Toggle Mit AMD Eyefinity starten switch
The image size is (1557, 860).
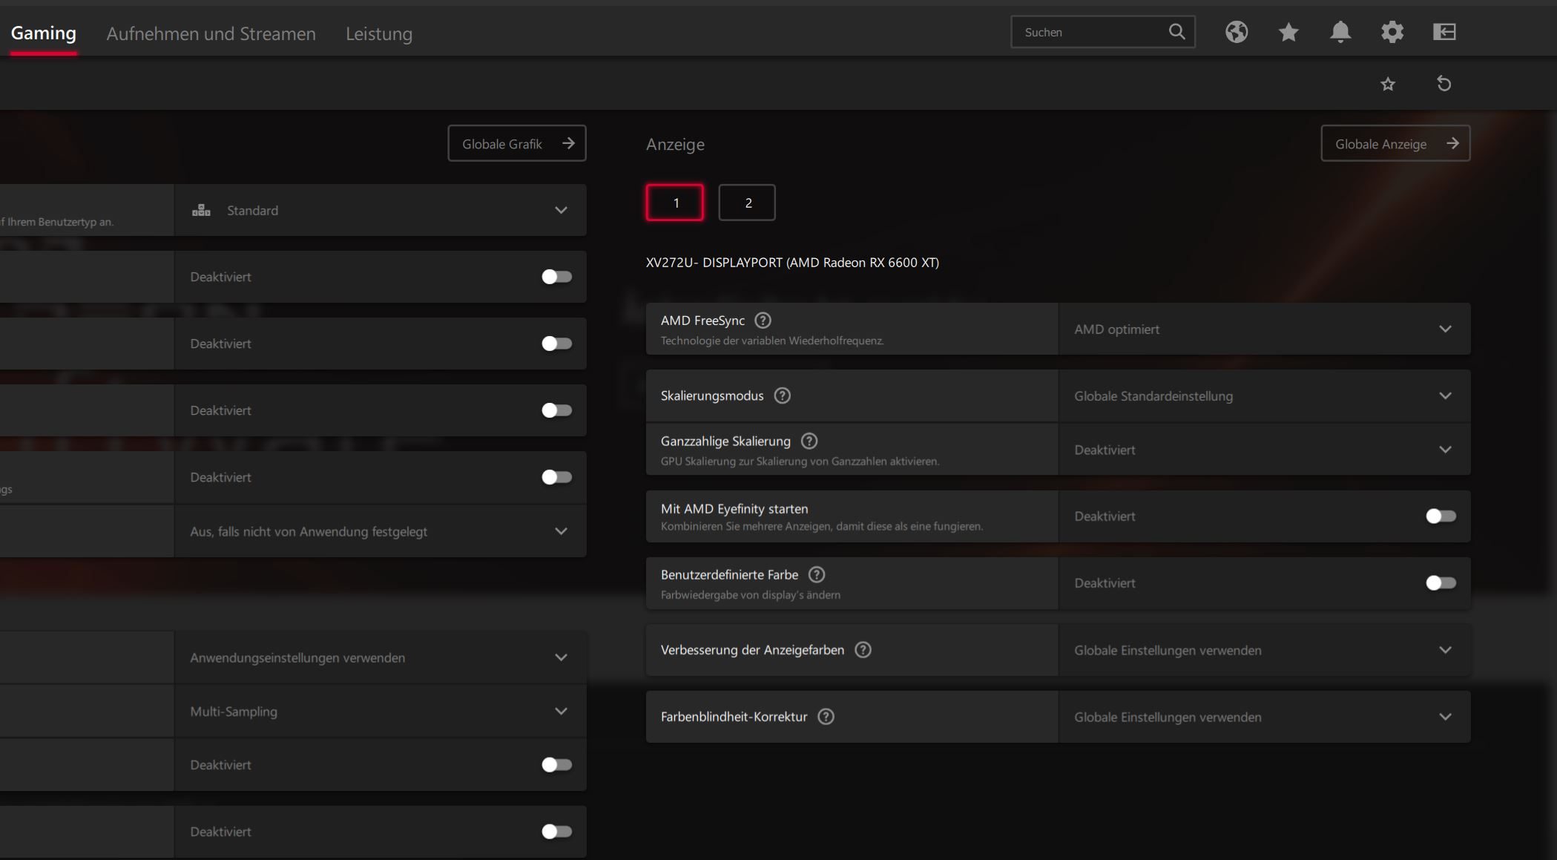click(x=1440, y=516)
